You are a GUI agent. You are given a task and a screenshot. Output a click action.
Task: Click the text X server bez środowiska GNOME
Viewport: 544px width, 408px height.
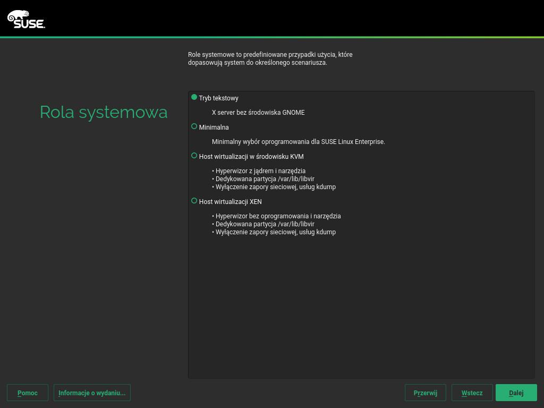click(x=258, y=113)
